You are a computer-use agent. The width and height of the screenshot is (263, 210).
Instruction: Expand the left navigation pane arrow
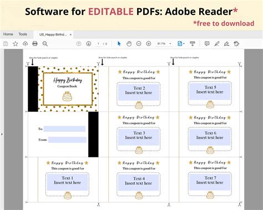[2, 134]
